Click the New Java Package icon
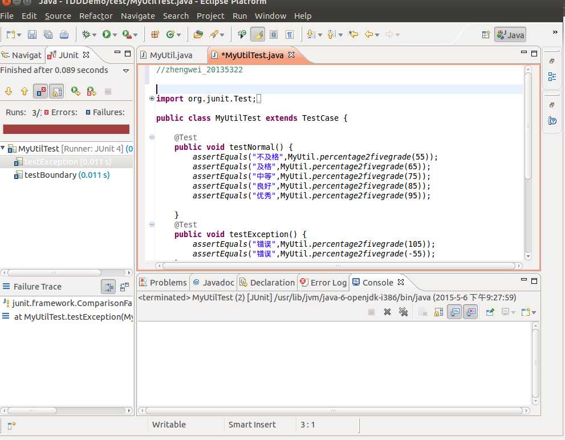The height and width of the screenshot is (440, 565). pos(155,35)
